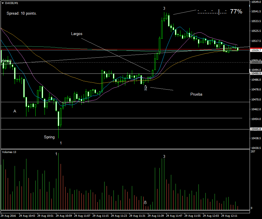Select the 77% text label
Screen dimensions: 262x219
point(236,12)
